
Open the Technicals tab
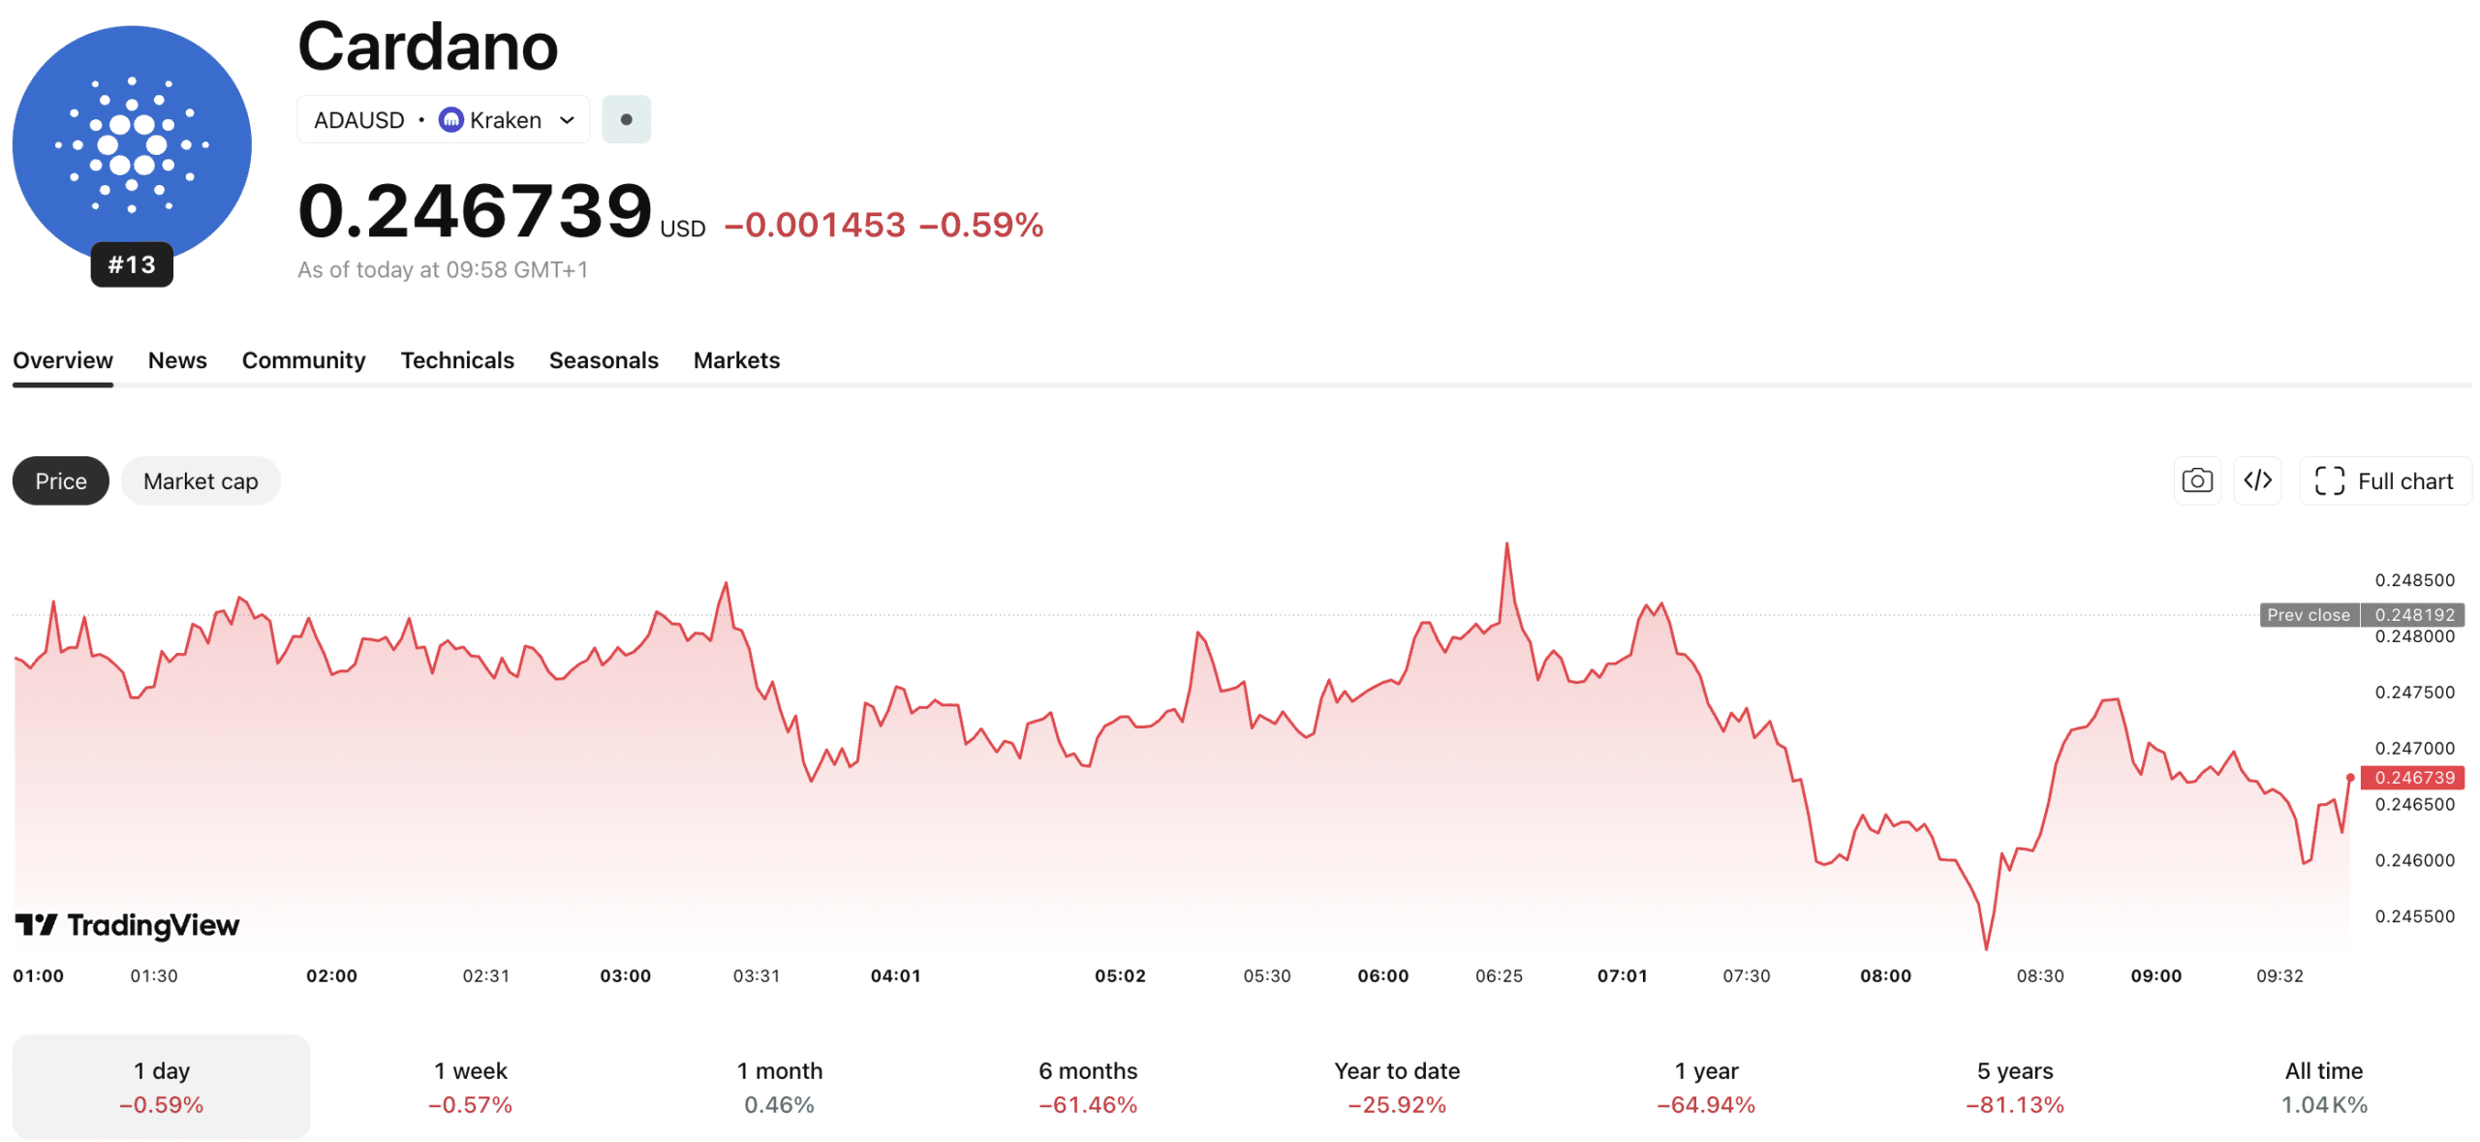457,360
